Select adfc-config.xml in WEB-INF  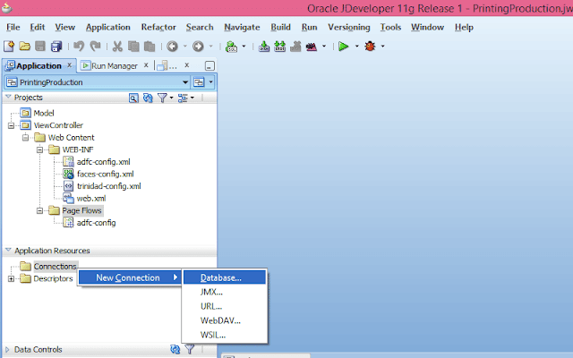(104, 162)
